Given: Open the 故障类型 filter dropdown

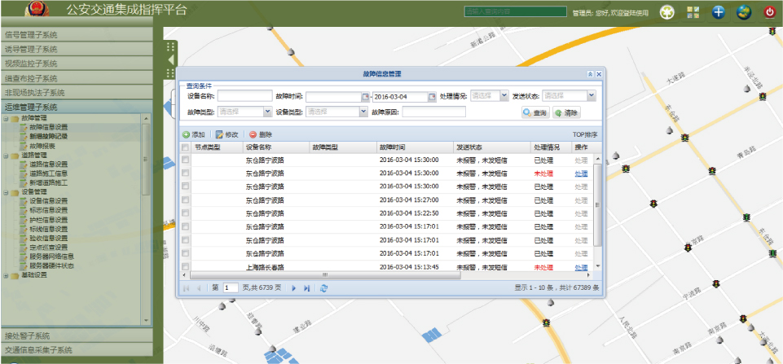Looking at the screenshot, I should coord(268,112).
